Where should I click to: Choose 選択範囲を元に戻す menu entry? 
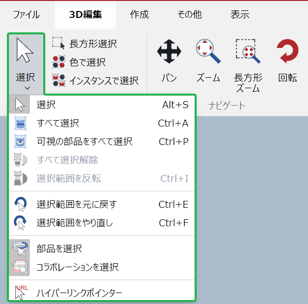pos(102,204)
